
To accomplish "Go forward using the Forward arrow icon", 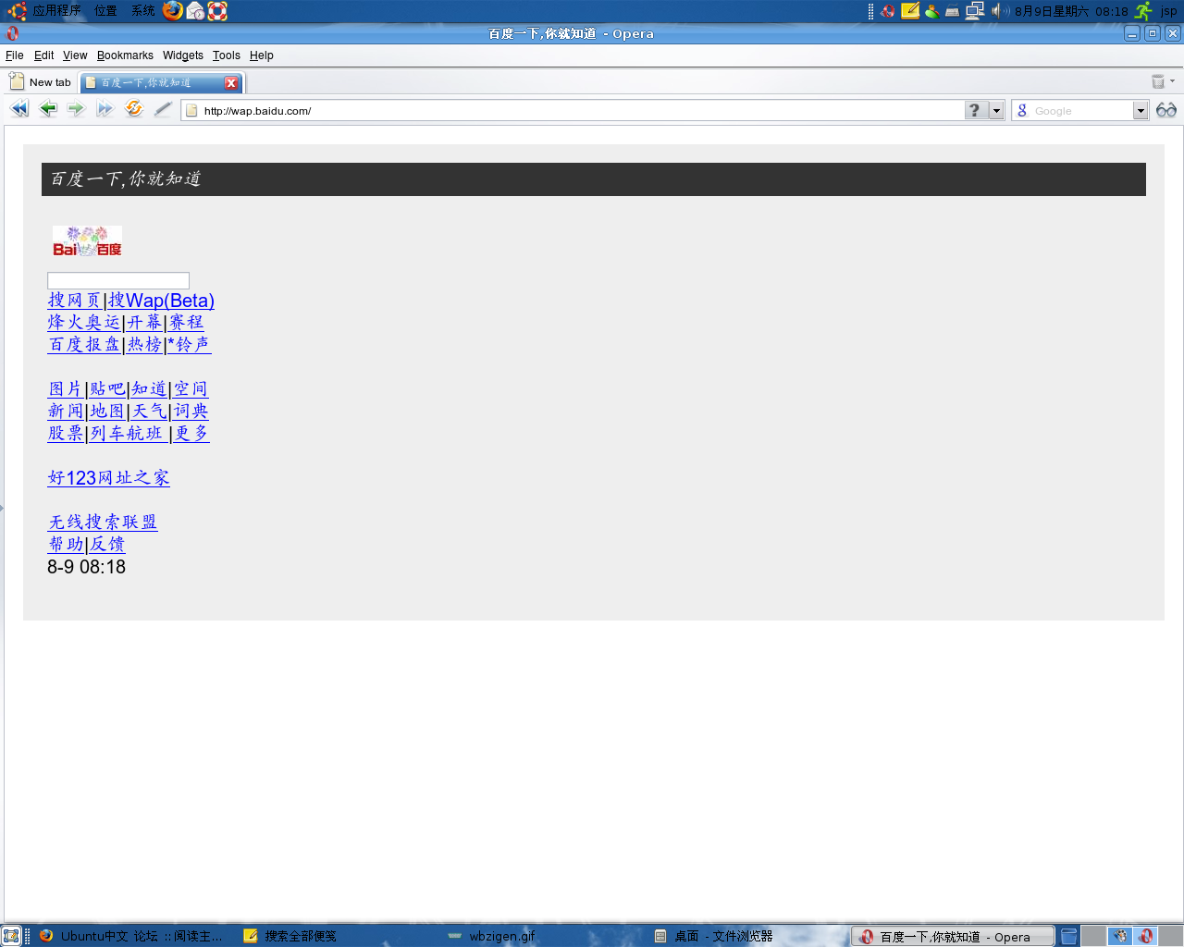I will (76, 109).
